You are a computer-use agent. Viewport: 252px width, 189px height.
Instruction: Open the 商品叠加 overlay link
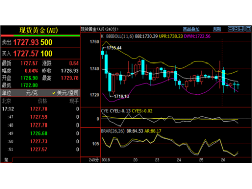pos(191,29)
